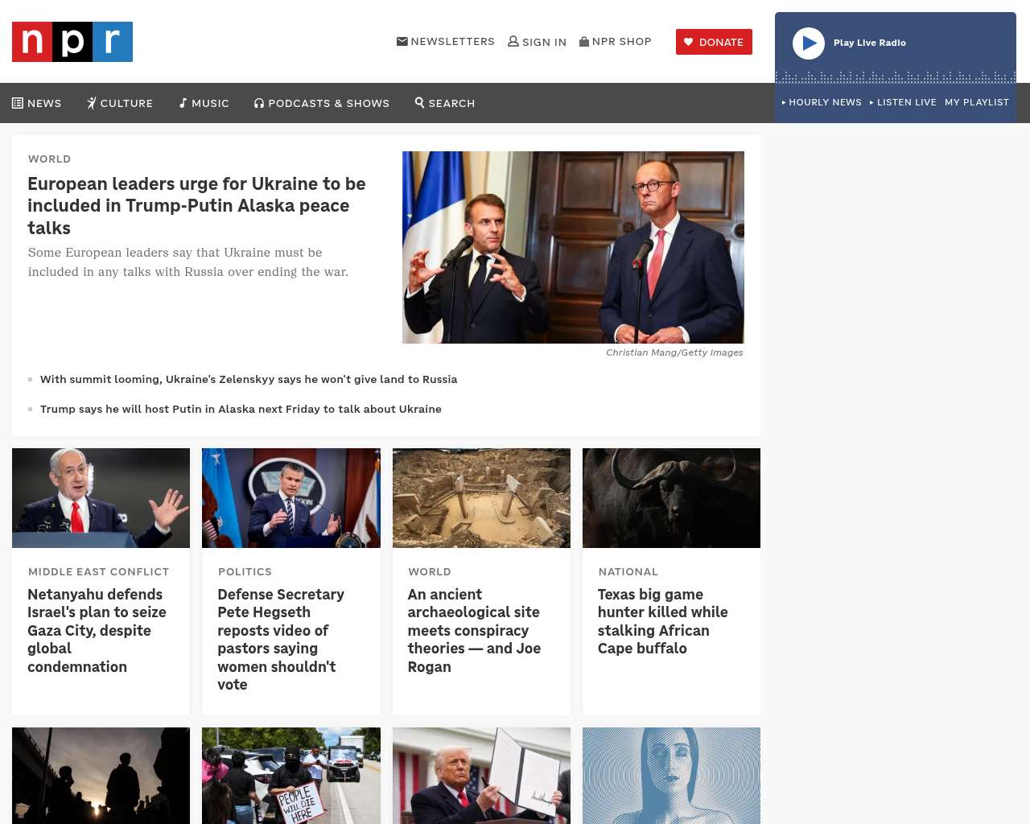Click the Newsletters envelope icon

tap(402, 41)
